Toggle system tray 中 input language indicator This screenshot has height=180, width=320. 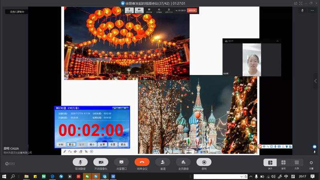tap(286, 176)
